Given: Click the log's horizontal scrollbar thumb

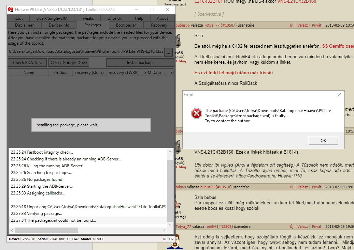Looking at the screenshot, I should pyautogui.click(x=46, y=230).
